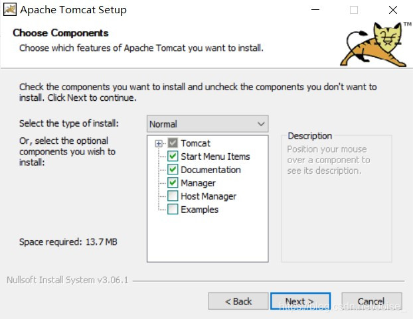Click the Choose Components heading
Image resolution: width=413 pixels, height=319 pixels.
(x=60, y=33)
